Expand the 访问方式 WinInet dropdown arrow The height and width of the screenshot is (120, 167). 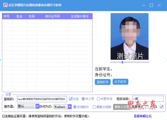(70, 107)
